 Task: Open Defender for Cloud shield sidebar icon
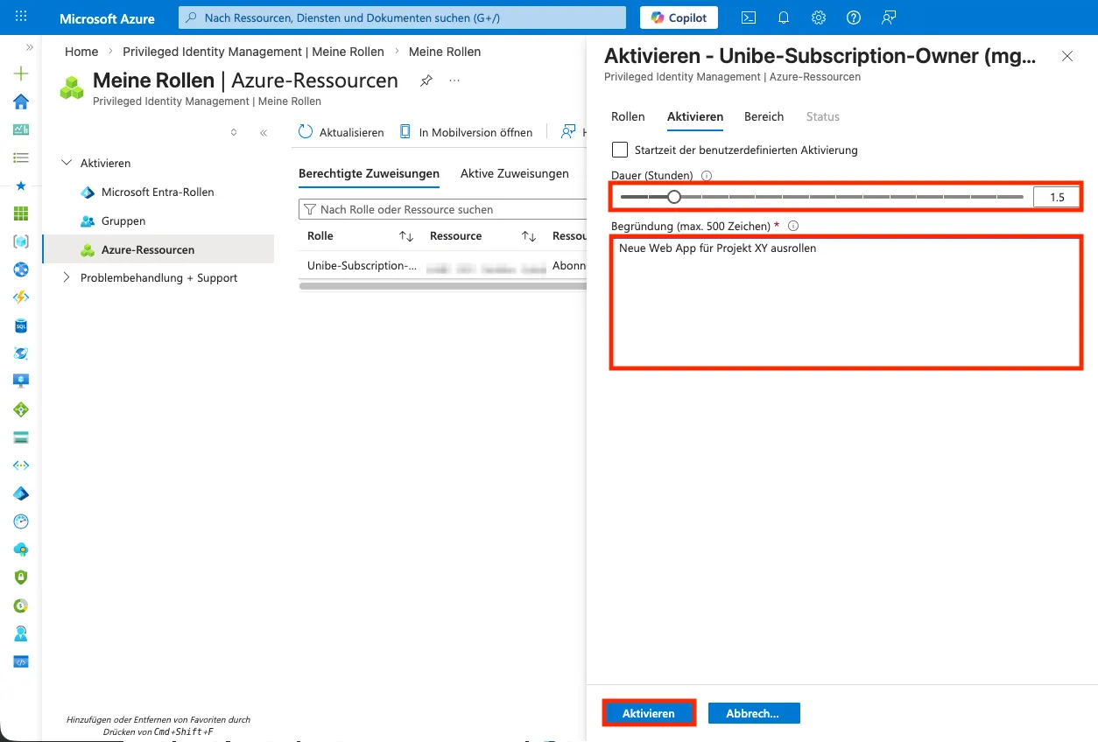coord(21,577)
